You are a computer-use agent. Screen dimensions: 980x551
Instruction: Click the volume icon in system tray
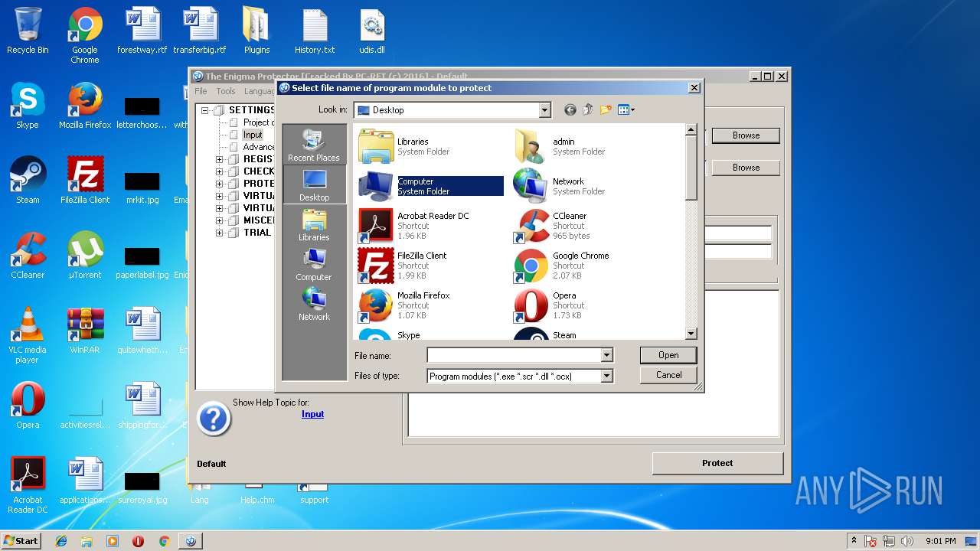pos(908,541)
